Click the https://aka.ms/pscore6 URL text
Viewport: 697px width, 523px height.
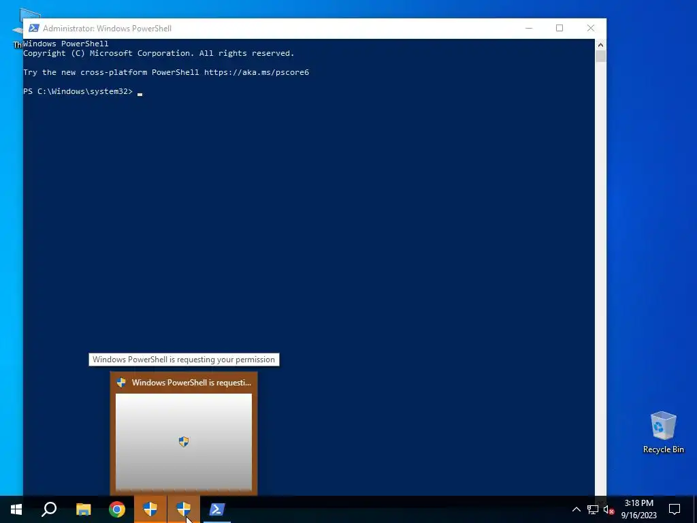pos(257,72)
